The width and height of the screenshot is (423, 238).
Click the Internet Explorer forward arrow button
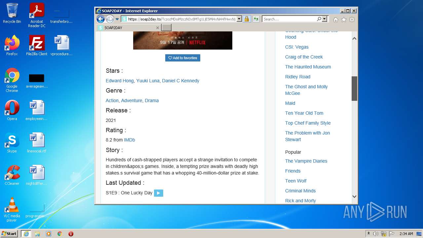[110, 19]
